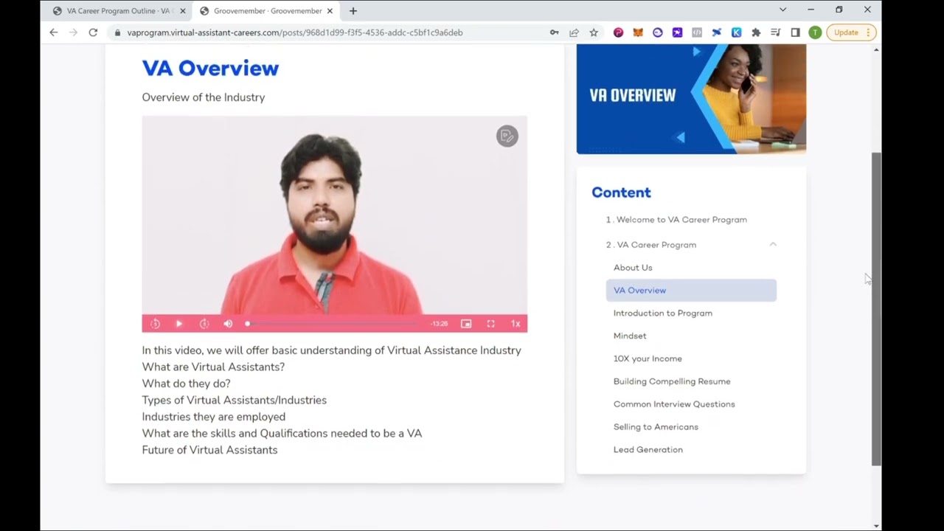Screen dimensions: 944x531
Task: Click the address bar URL
Action: [x=294, y=32]
